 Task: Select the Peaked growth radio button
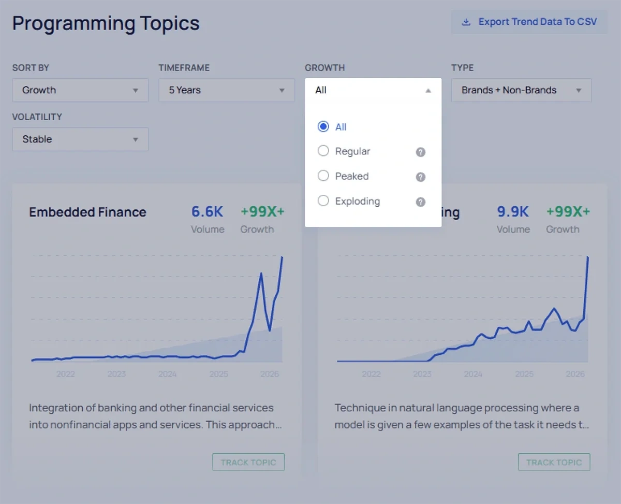pyautogui.click(x=323, y=176)
